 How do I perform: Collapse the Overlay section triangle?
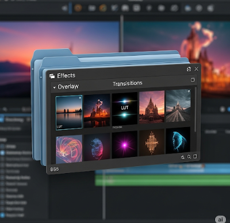54,87
